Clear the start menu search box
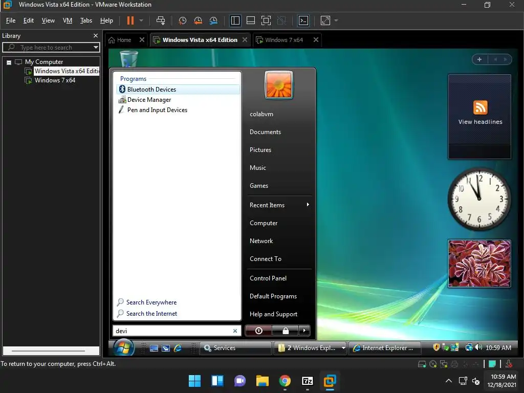Image resolution: width=524 pixels, height=393 pixels. pyautogui.click(x=235, y=331)
